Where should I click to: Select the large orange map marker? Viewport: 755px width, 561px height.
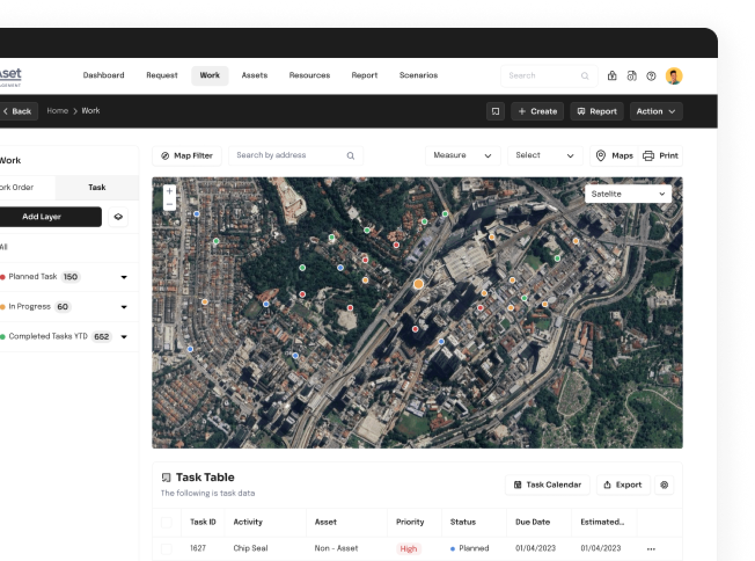tap(419, 284)
